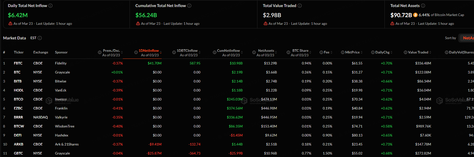Screen dimensions: 474x157
Task: Open the Sort by NetAssets dropdown
Action: click(x=467, y=38)
